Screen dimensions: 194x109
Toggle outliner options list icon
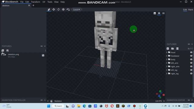click(177, 48)
